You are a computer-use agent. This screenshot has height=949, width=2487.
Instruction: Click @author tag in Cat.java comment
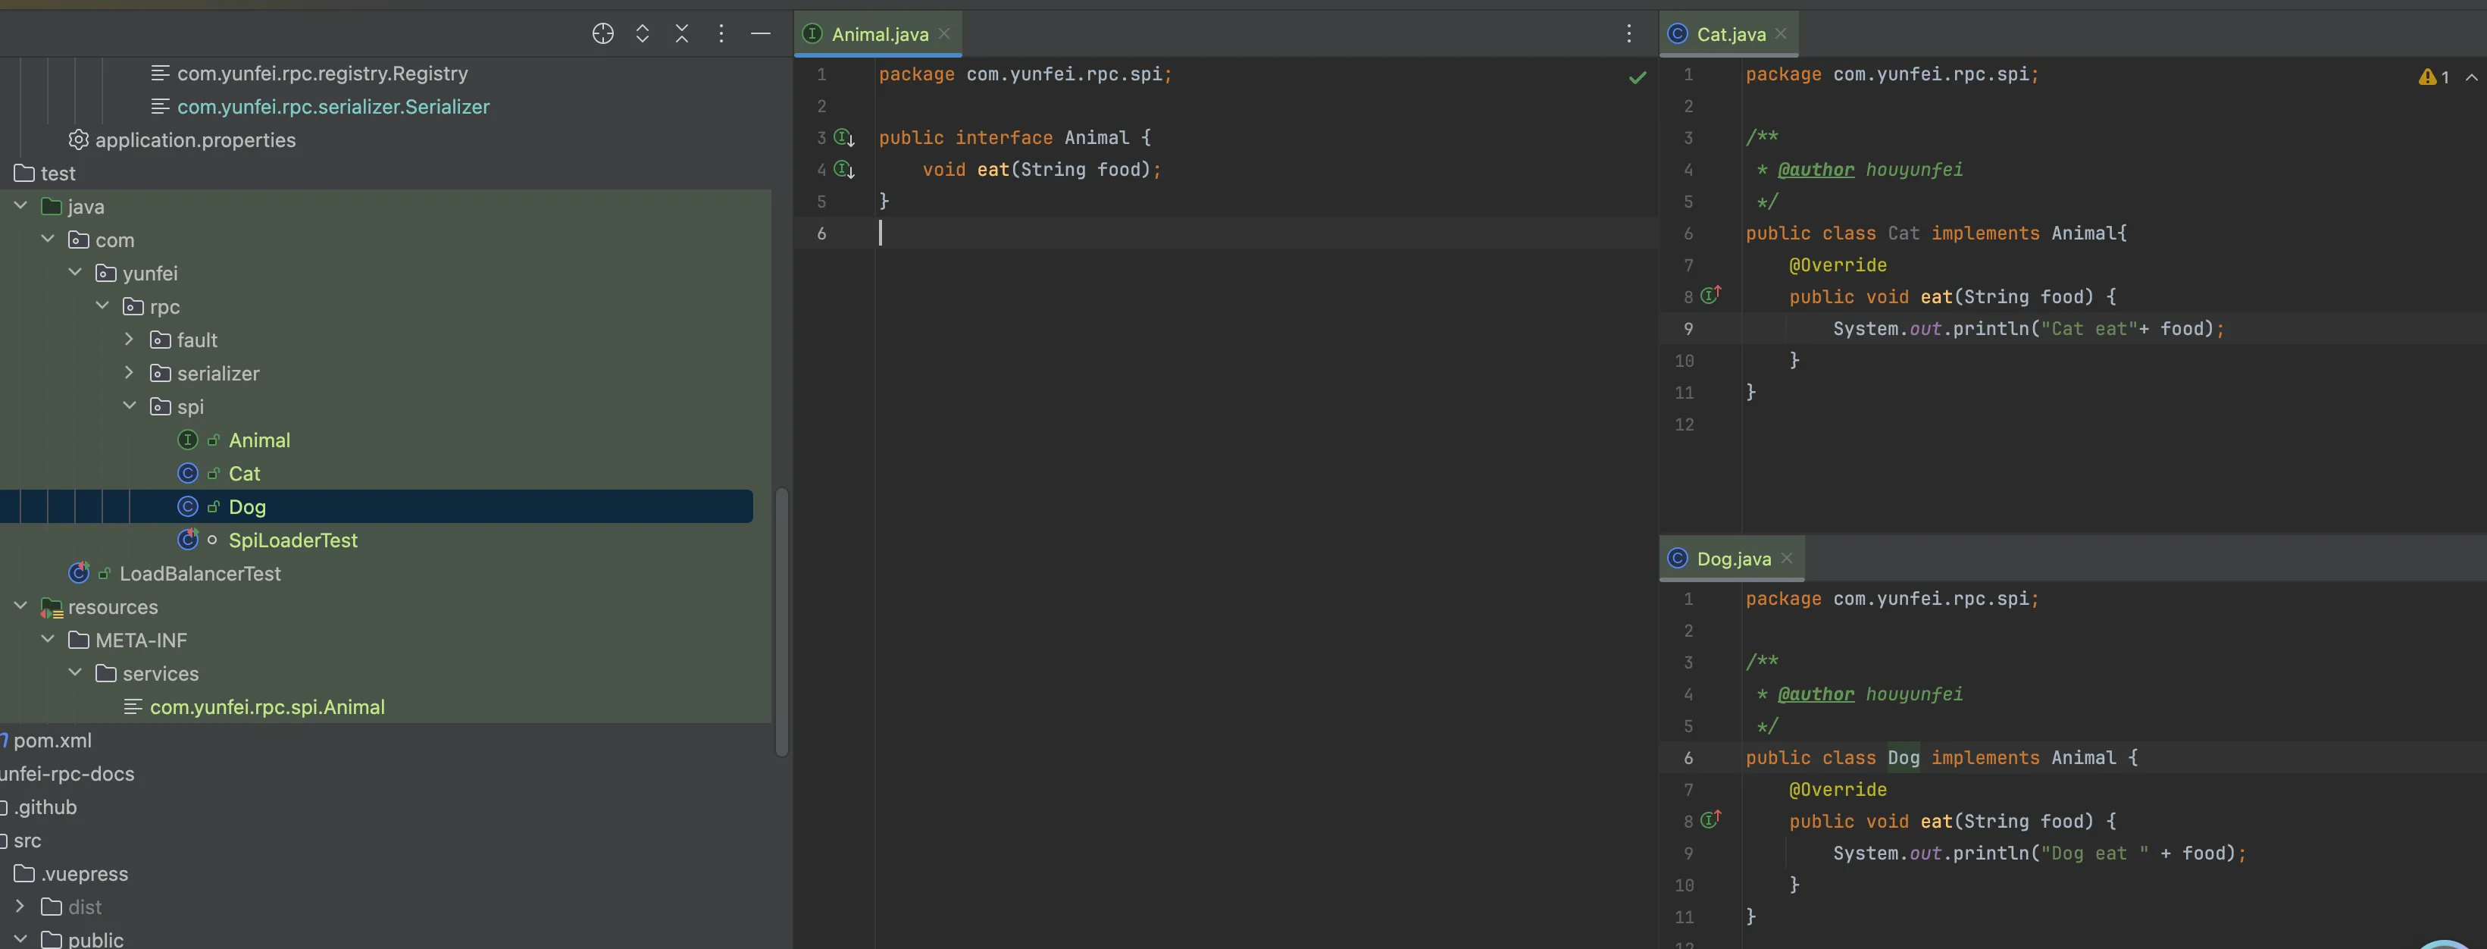coord(1815,170)
